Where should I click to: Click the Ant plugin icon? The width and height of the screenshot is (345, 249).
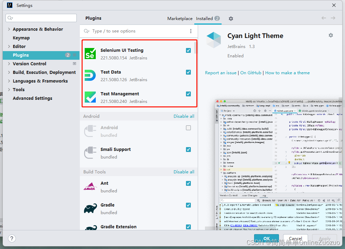(90, 186)
